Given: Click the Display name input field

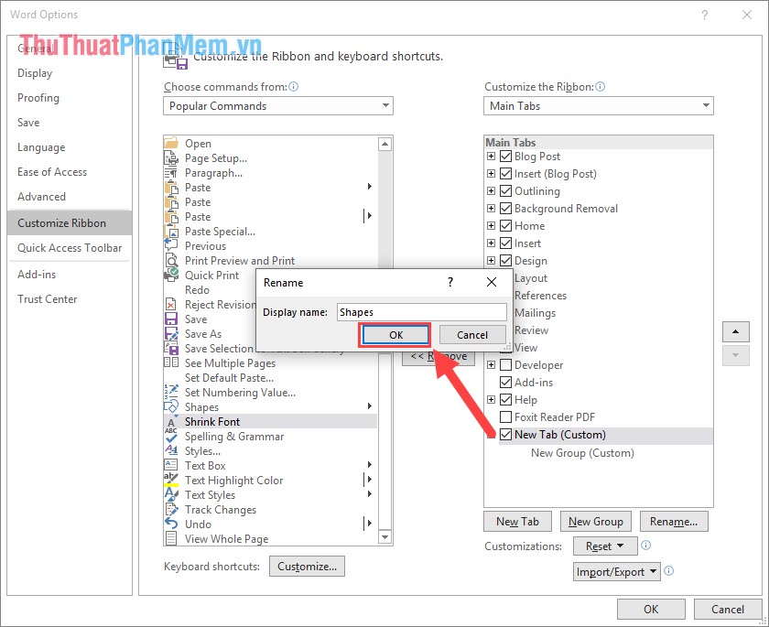Looking at the screenshot, I should click(x=422, y=312).
